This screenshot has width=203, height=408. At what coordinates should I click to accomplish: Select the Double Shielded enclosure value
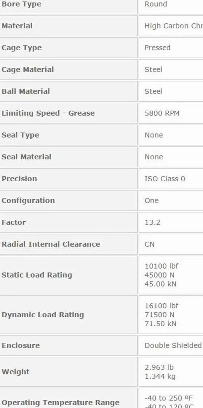[x=173, y=345]
